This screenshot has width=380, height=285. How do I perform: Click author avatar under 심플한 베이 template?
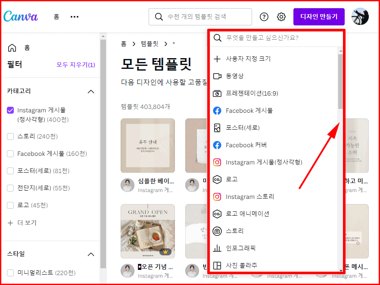point(128,185)
